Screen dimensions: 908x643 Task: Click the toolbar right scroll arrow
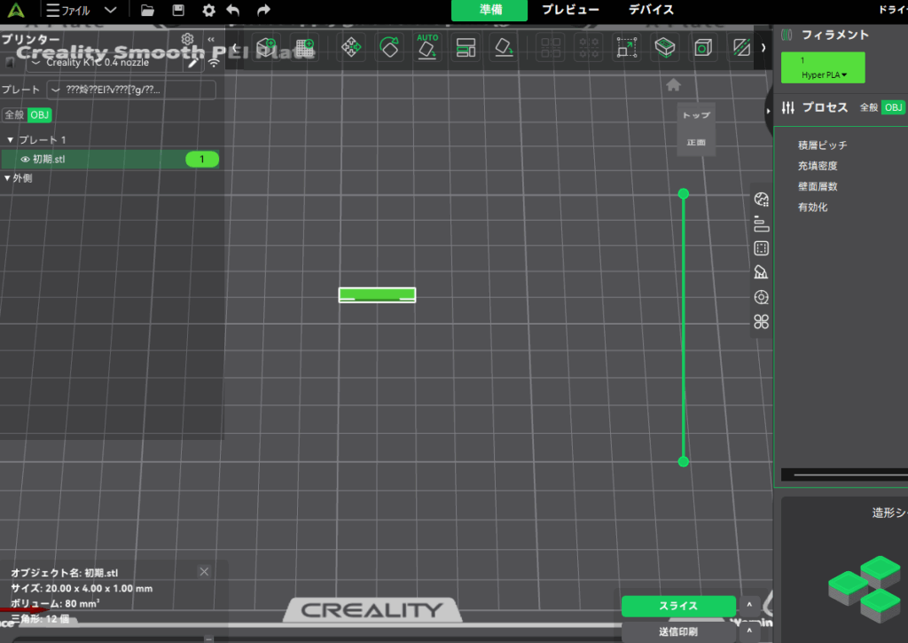(x=763, y=48)
